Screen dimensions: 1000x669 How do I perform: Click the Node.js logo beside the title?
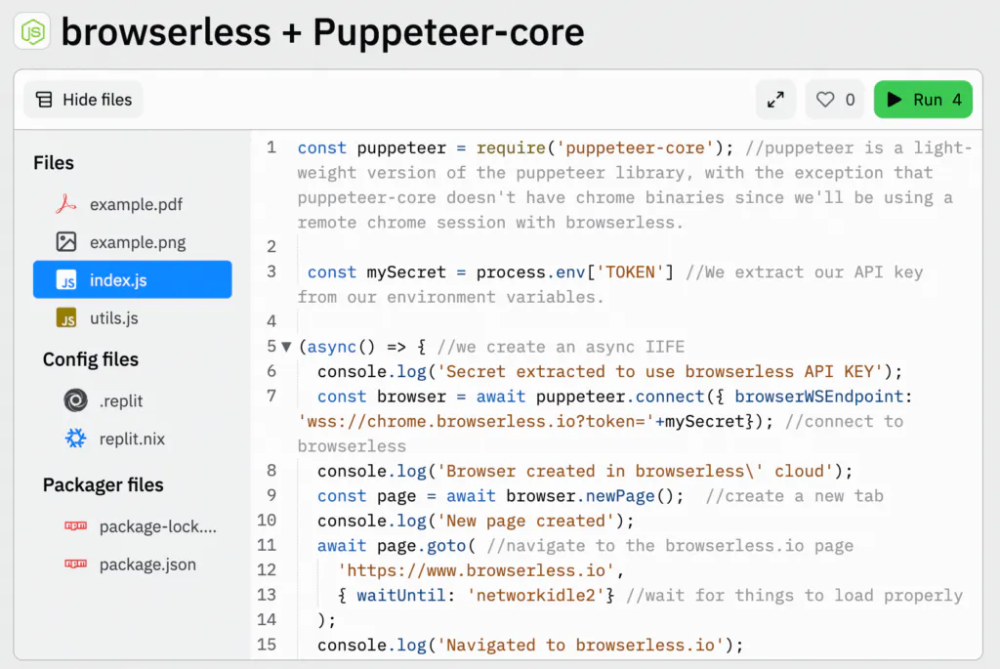coord(32,31)
